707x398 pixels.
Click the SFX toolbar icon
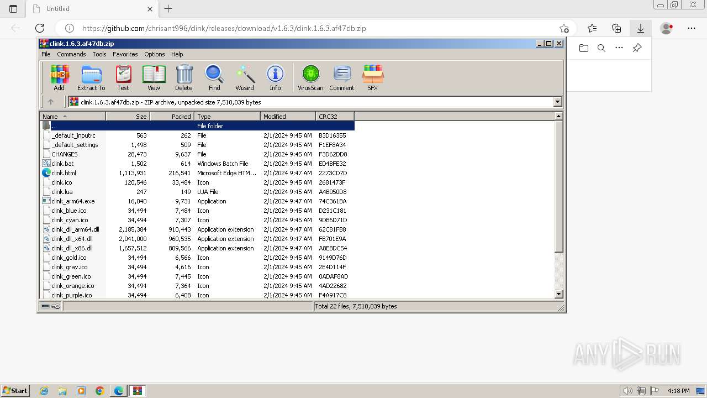pos(373,78)
